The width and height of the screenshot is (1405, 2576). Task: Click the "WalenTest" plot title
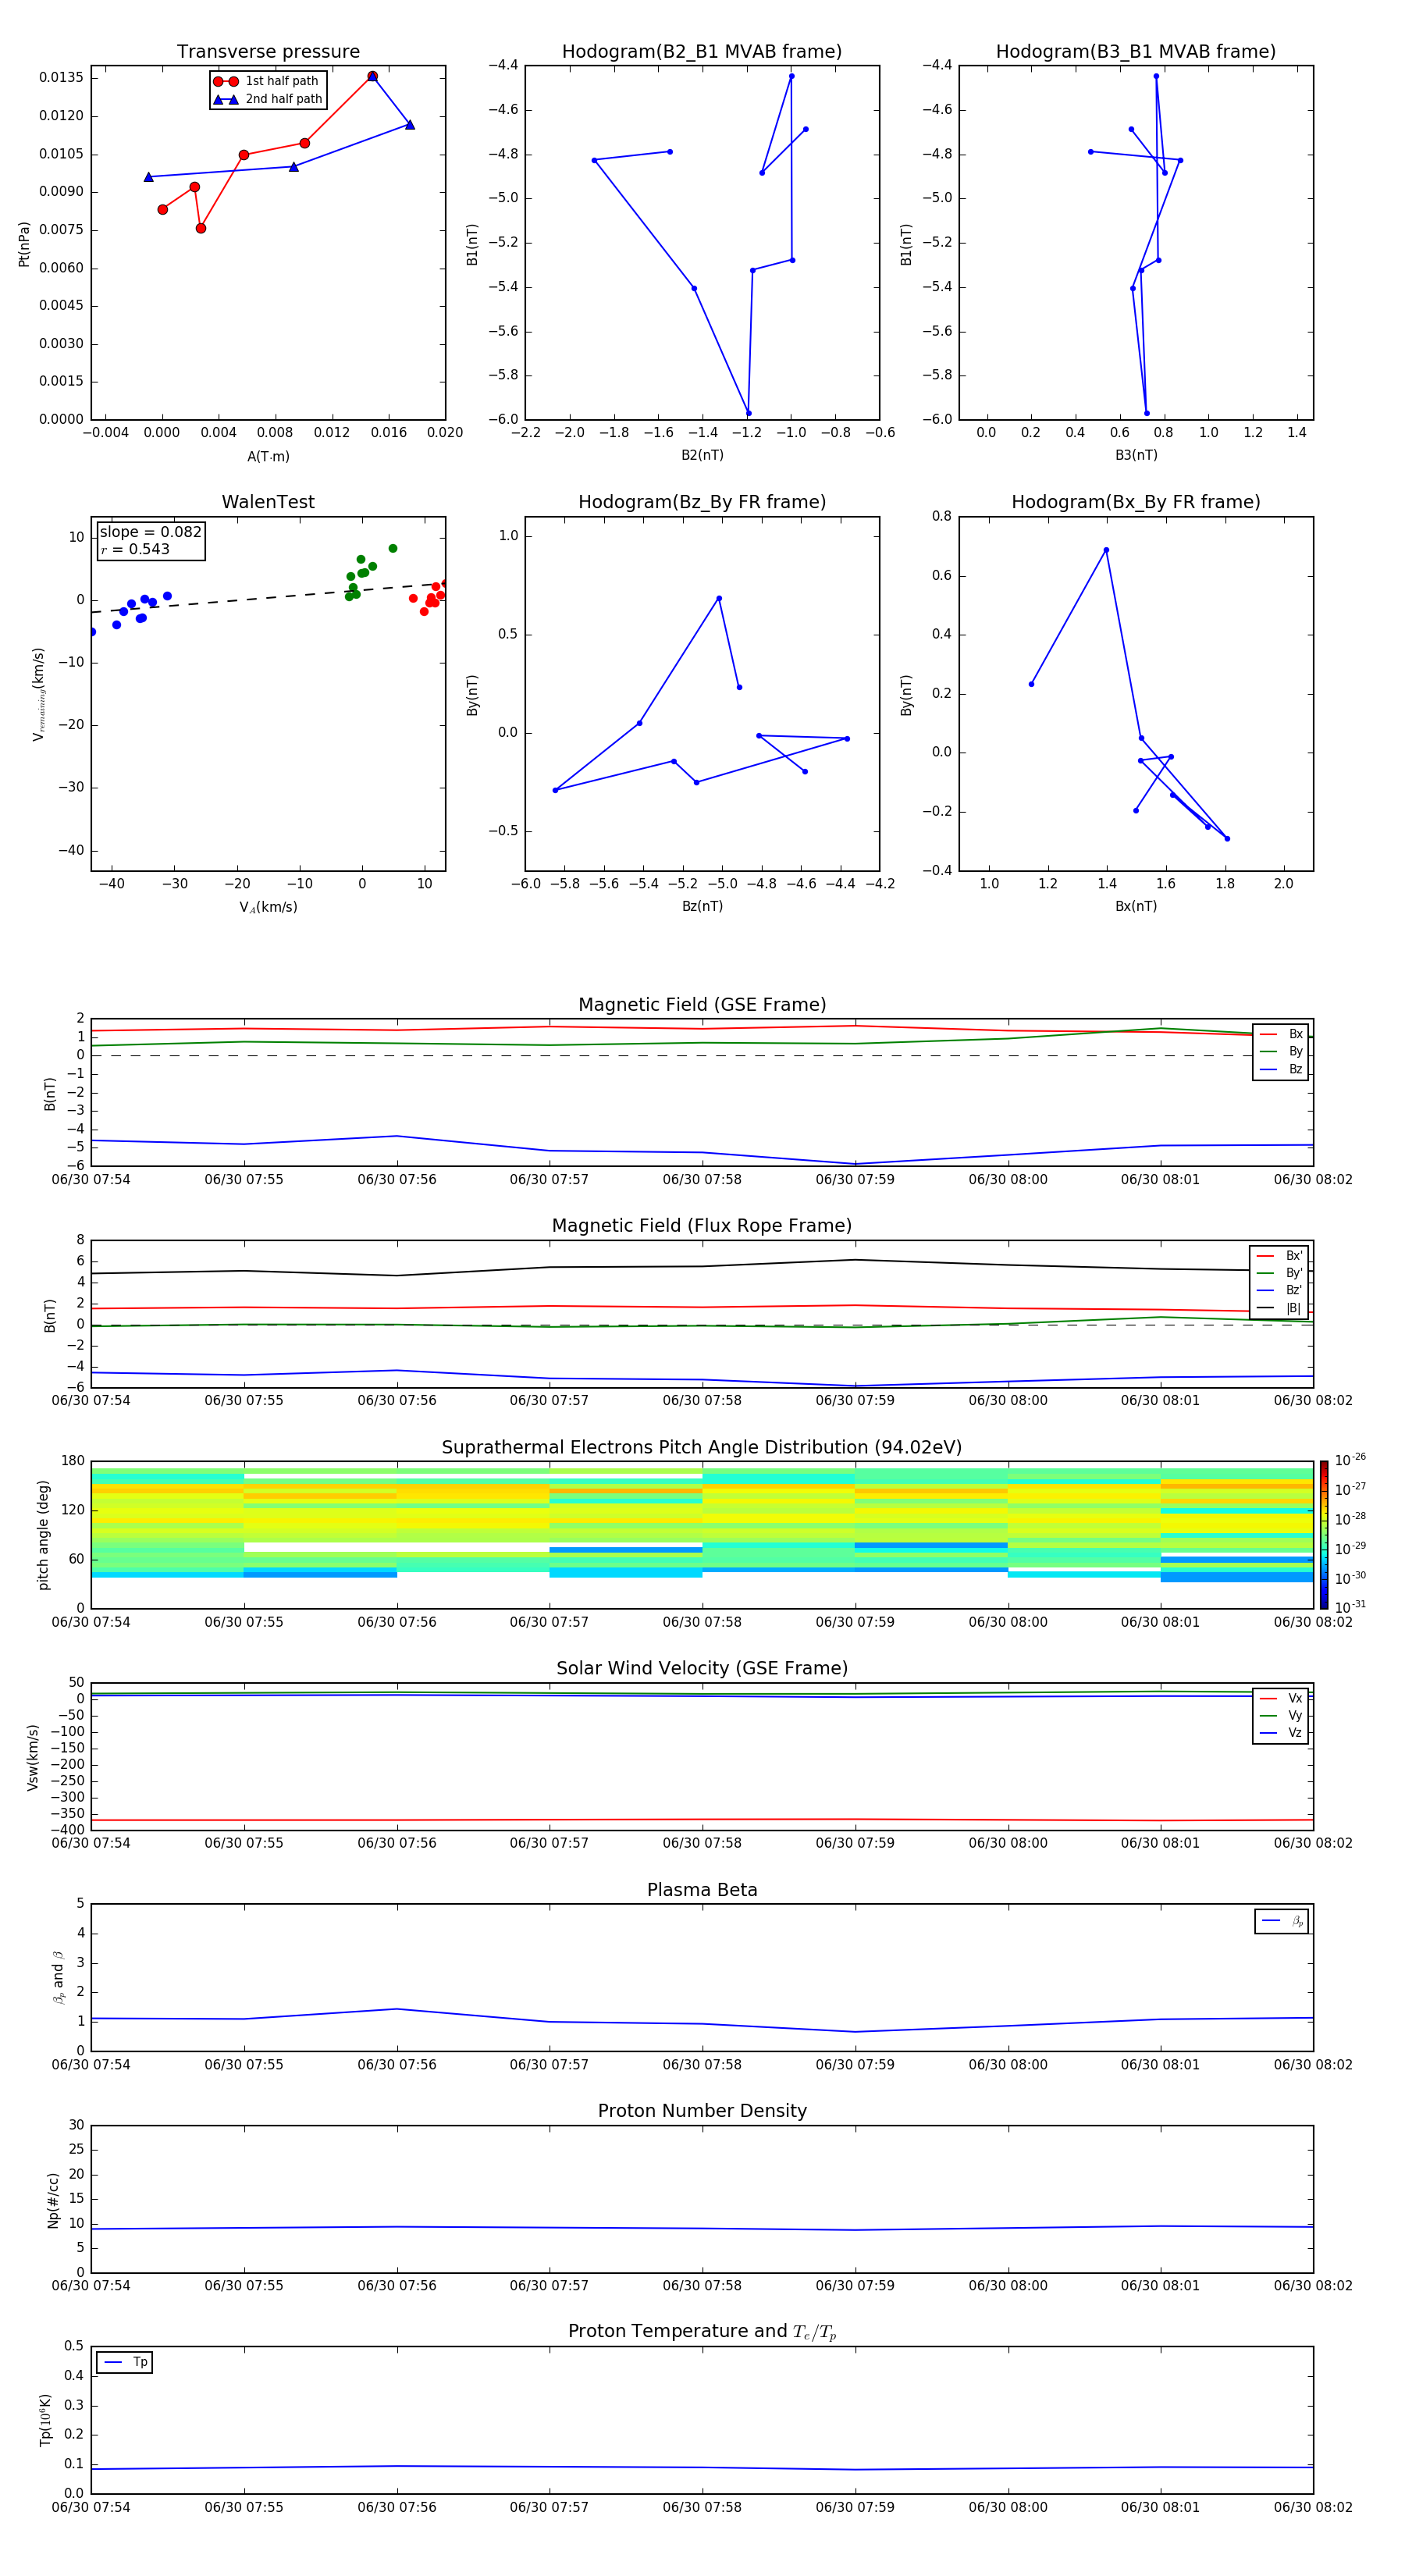[268, 502]
